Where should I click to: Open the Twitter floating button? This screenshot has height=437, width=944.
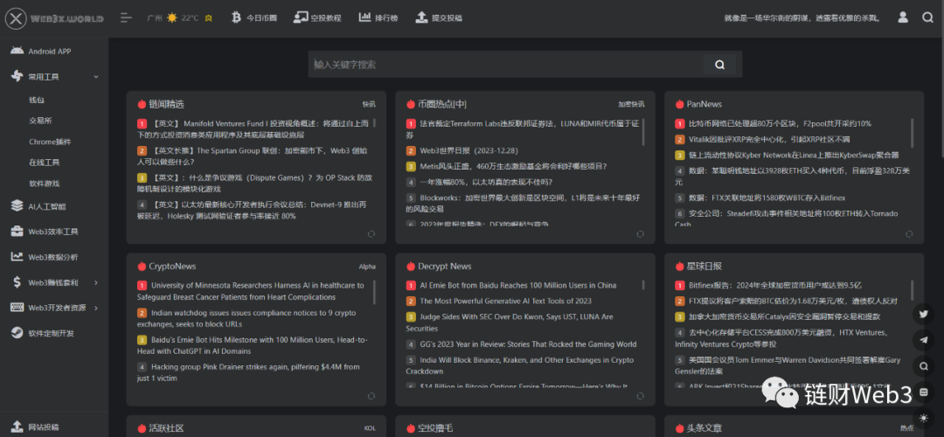click(924, 313)
